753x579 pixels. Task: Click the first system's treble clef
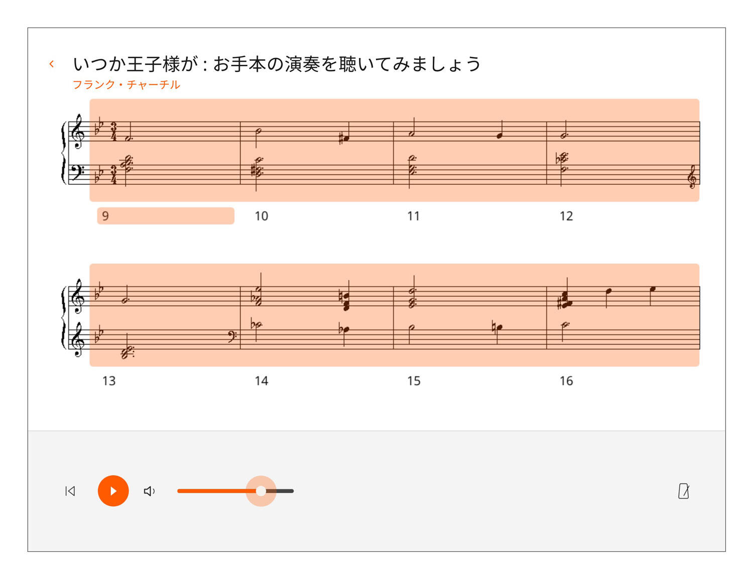point(77,132)
